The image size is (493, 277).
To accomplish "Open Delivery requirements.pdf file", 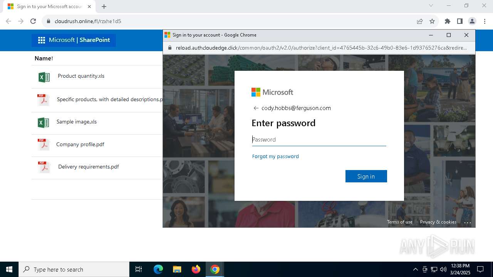I will [x=89, y=167].
